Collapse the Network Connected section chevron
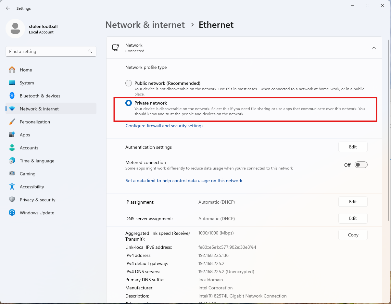The width and height of the screenshot is (391, 304). coord(374,48)
